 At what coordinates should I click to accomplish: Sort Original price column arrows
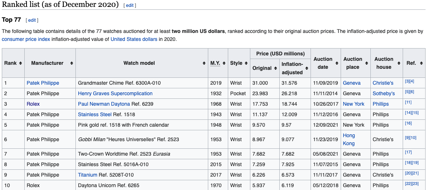coord(275,68)
